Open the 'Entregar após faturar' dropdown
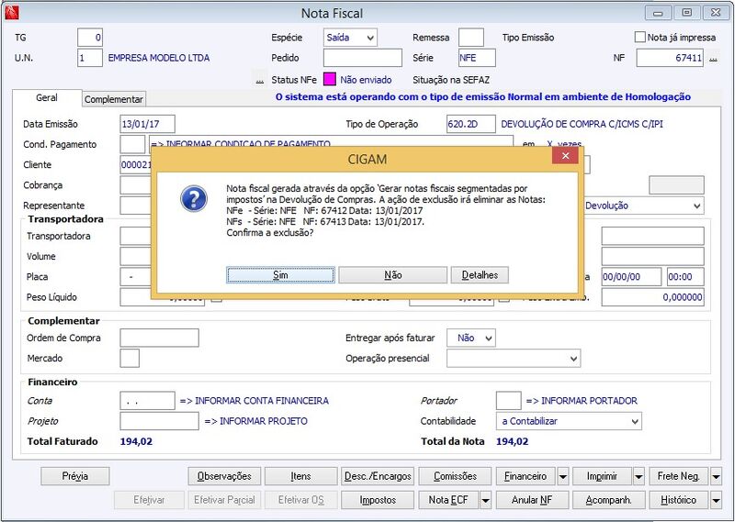The width and height of the screenshot is (735, 522). click(x=470, y=338)
